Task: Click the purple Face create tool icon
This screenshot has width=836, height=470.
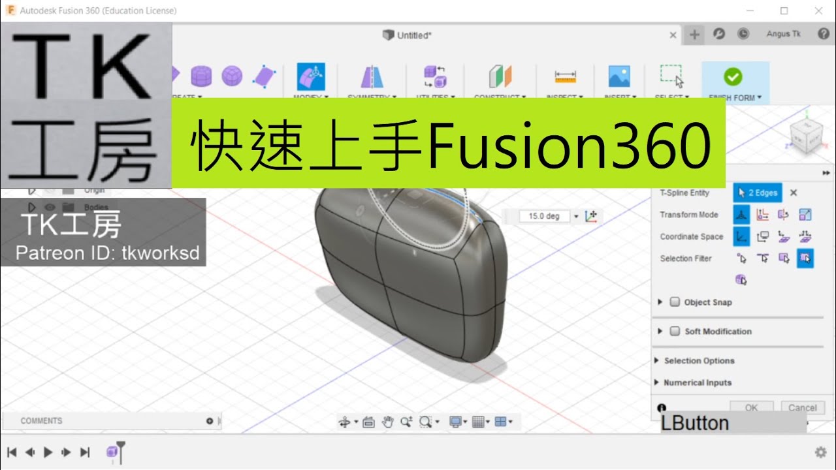Action: coord(265,76)
